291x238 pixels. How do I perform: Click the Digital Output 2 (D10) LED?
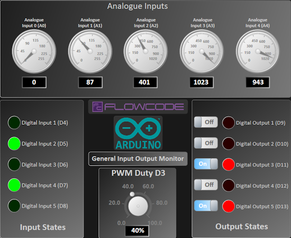pyautogui.click(x=229, y=143)
